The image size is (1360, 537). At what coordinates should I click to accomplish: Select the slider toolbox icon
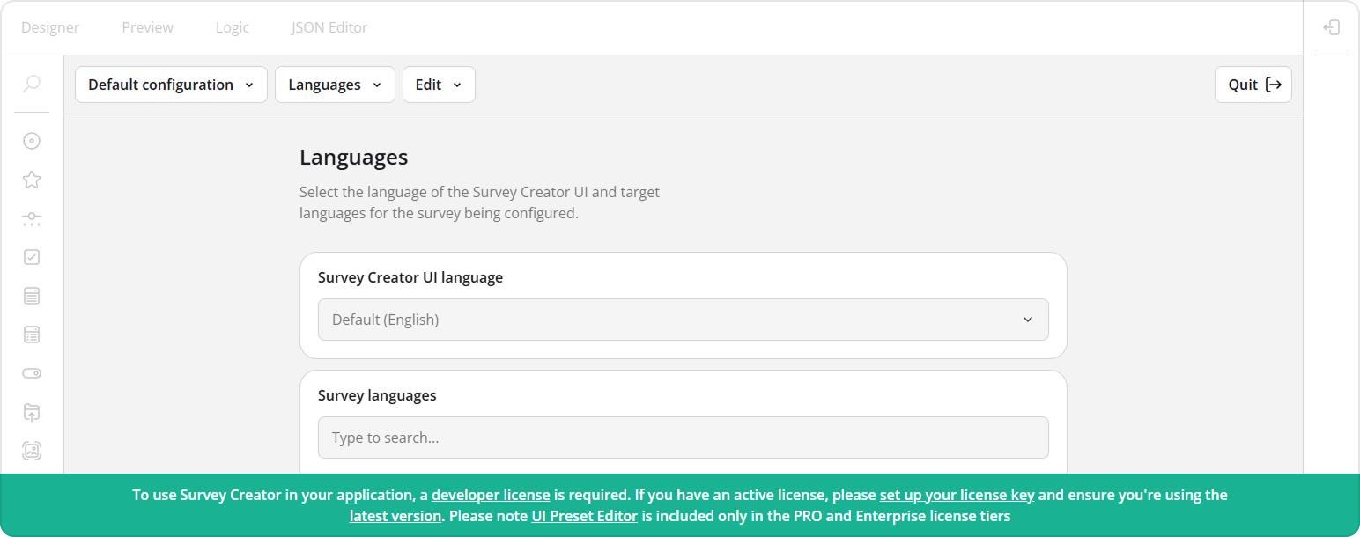click(32, 218)
